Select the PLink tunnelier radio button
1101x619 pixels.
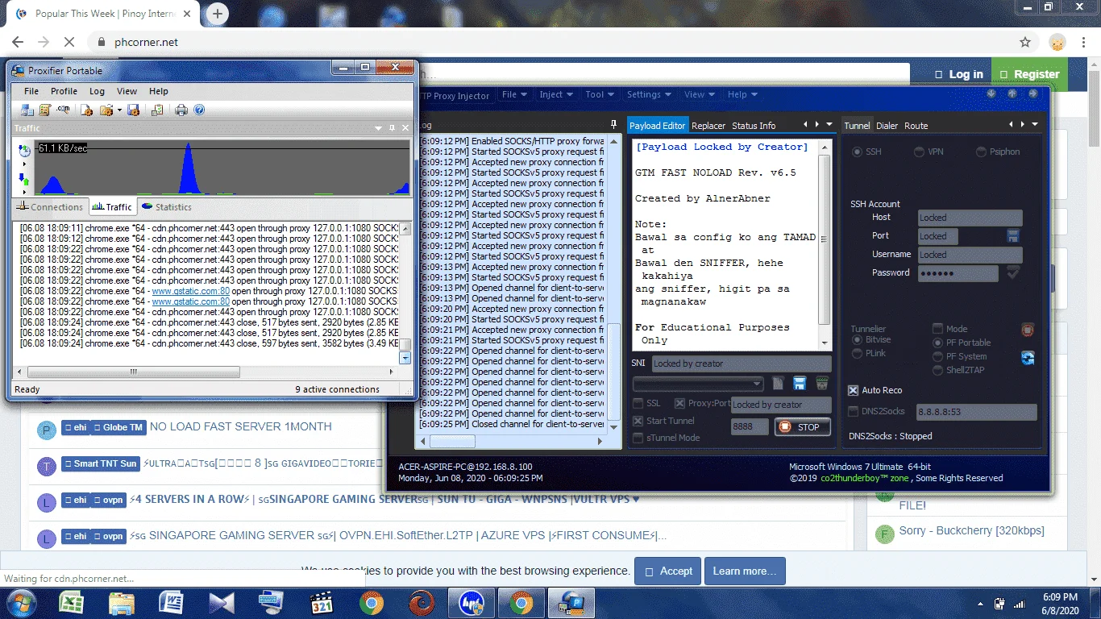pos(857,354)
